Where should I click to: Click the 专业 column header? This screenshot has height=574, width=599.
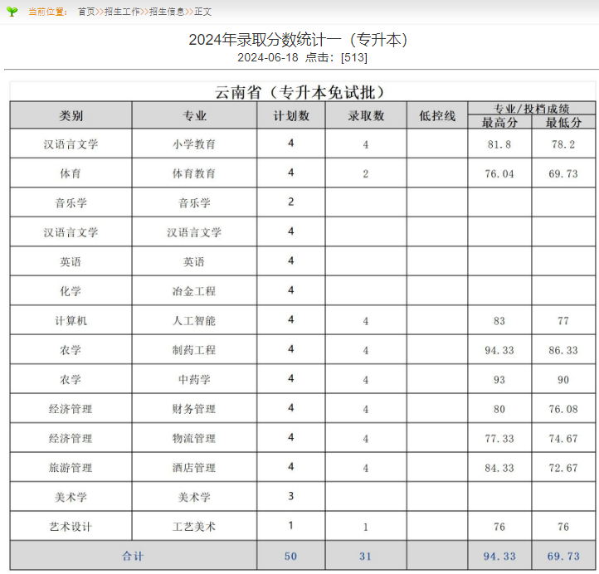click(x=194, y=116)
